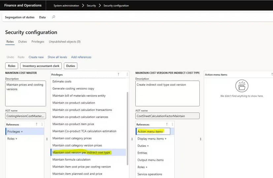Click Action menu items column header
The image size is (273, 178).
[216, 75]
